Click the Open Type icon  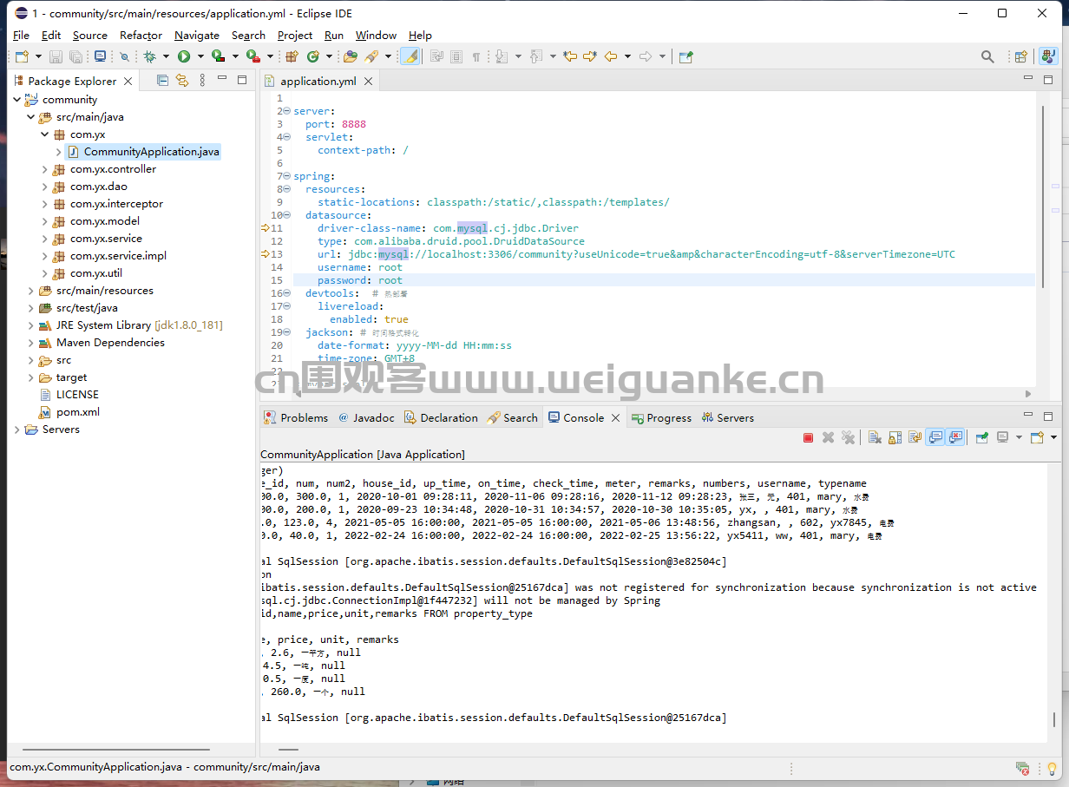click(x=350, y=56)
